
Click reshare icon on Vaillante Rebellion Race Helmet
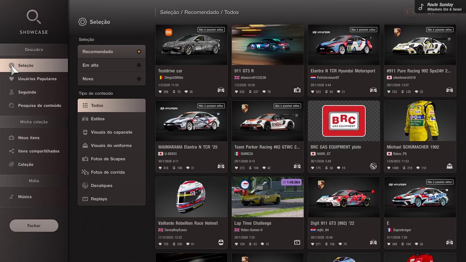point(174,244)
